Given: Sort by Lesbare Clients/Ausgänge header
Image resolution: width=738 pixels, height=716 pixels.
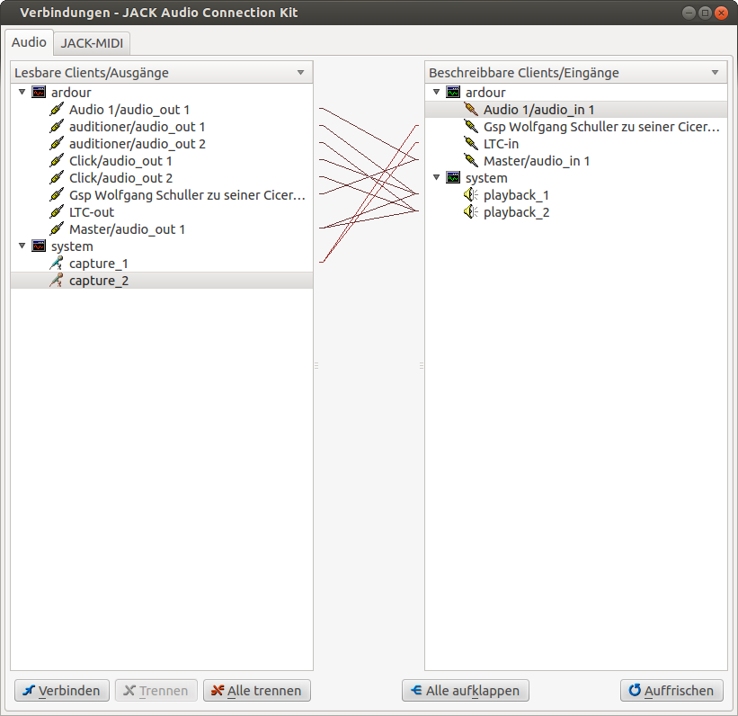Looking at the screenshot, I should pyautogui.click(x=162, y=73).
